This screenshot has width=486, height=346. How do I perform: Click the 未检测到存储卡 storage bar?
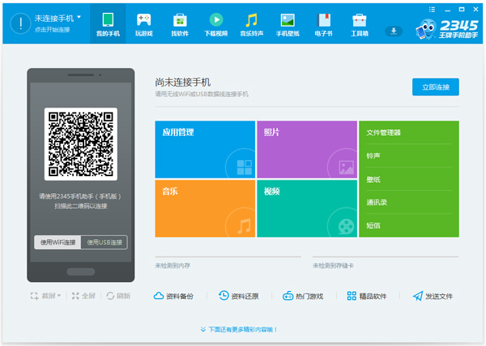(386, 256)
